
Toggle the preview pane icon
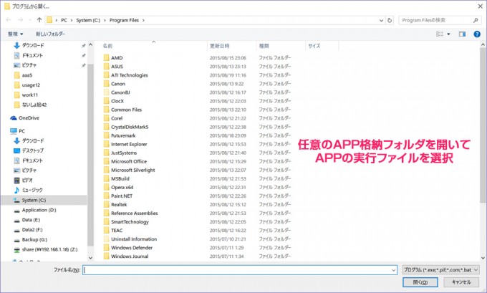[x=462, y=34]
